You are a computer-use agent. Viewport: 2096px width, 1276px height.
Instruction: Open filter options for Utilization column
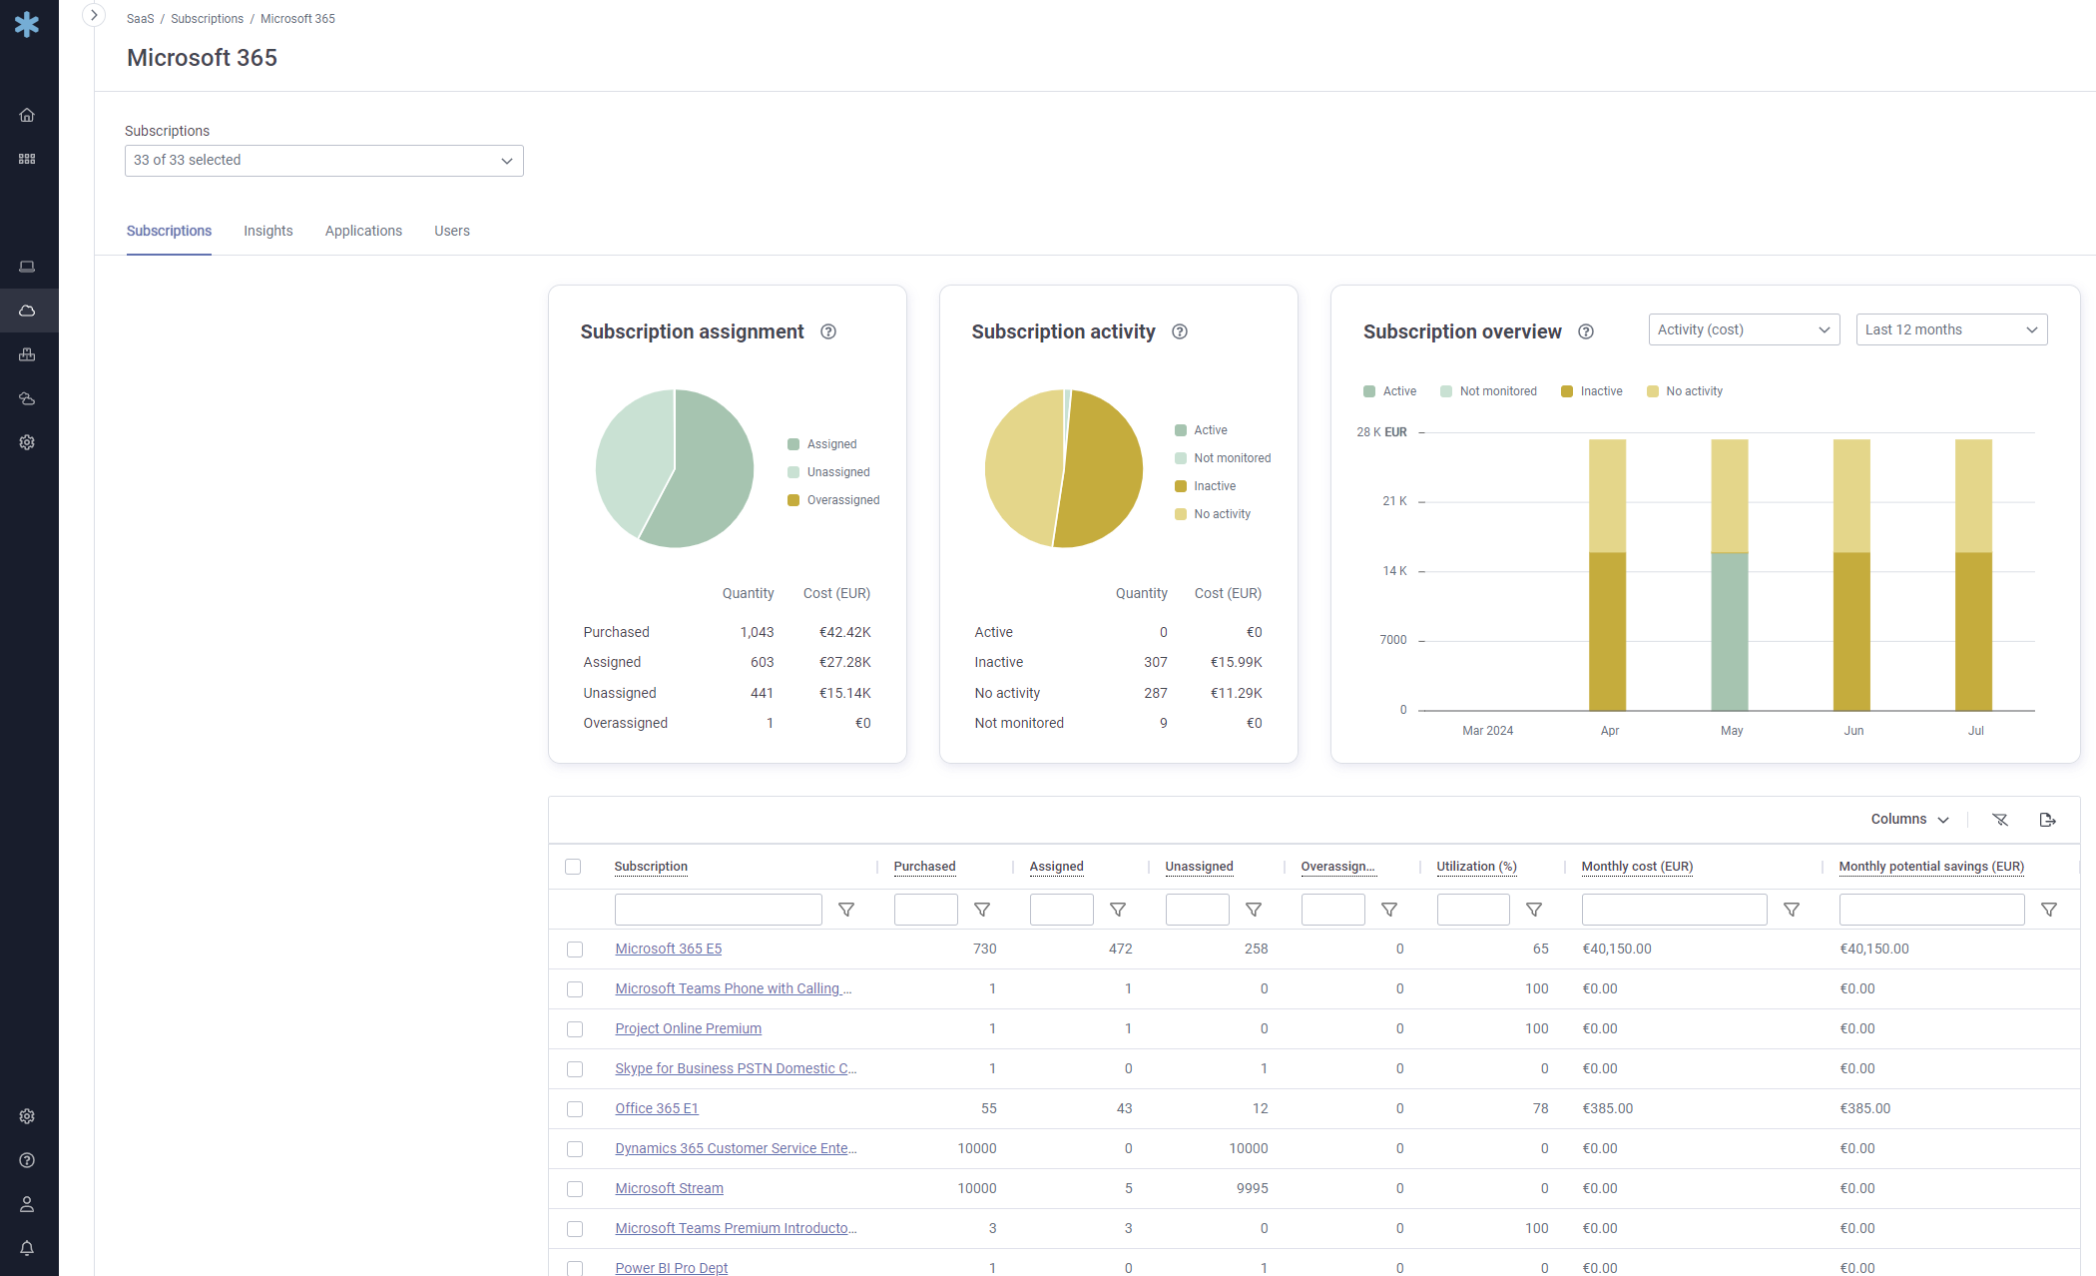click(1534, 910)
